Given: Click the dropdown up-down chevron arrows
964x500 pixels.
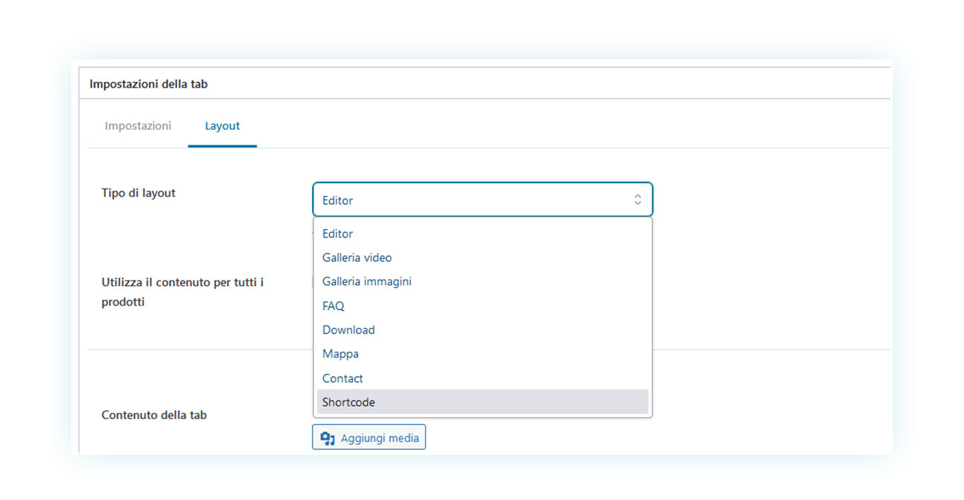Looking at the screenshot, I should 637,200.
